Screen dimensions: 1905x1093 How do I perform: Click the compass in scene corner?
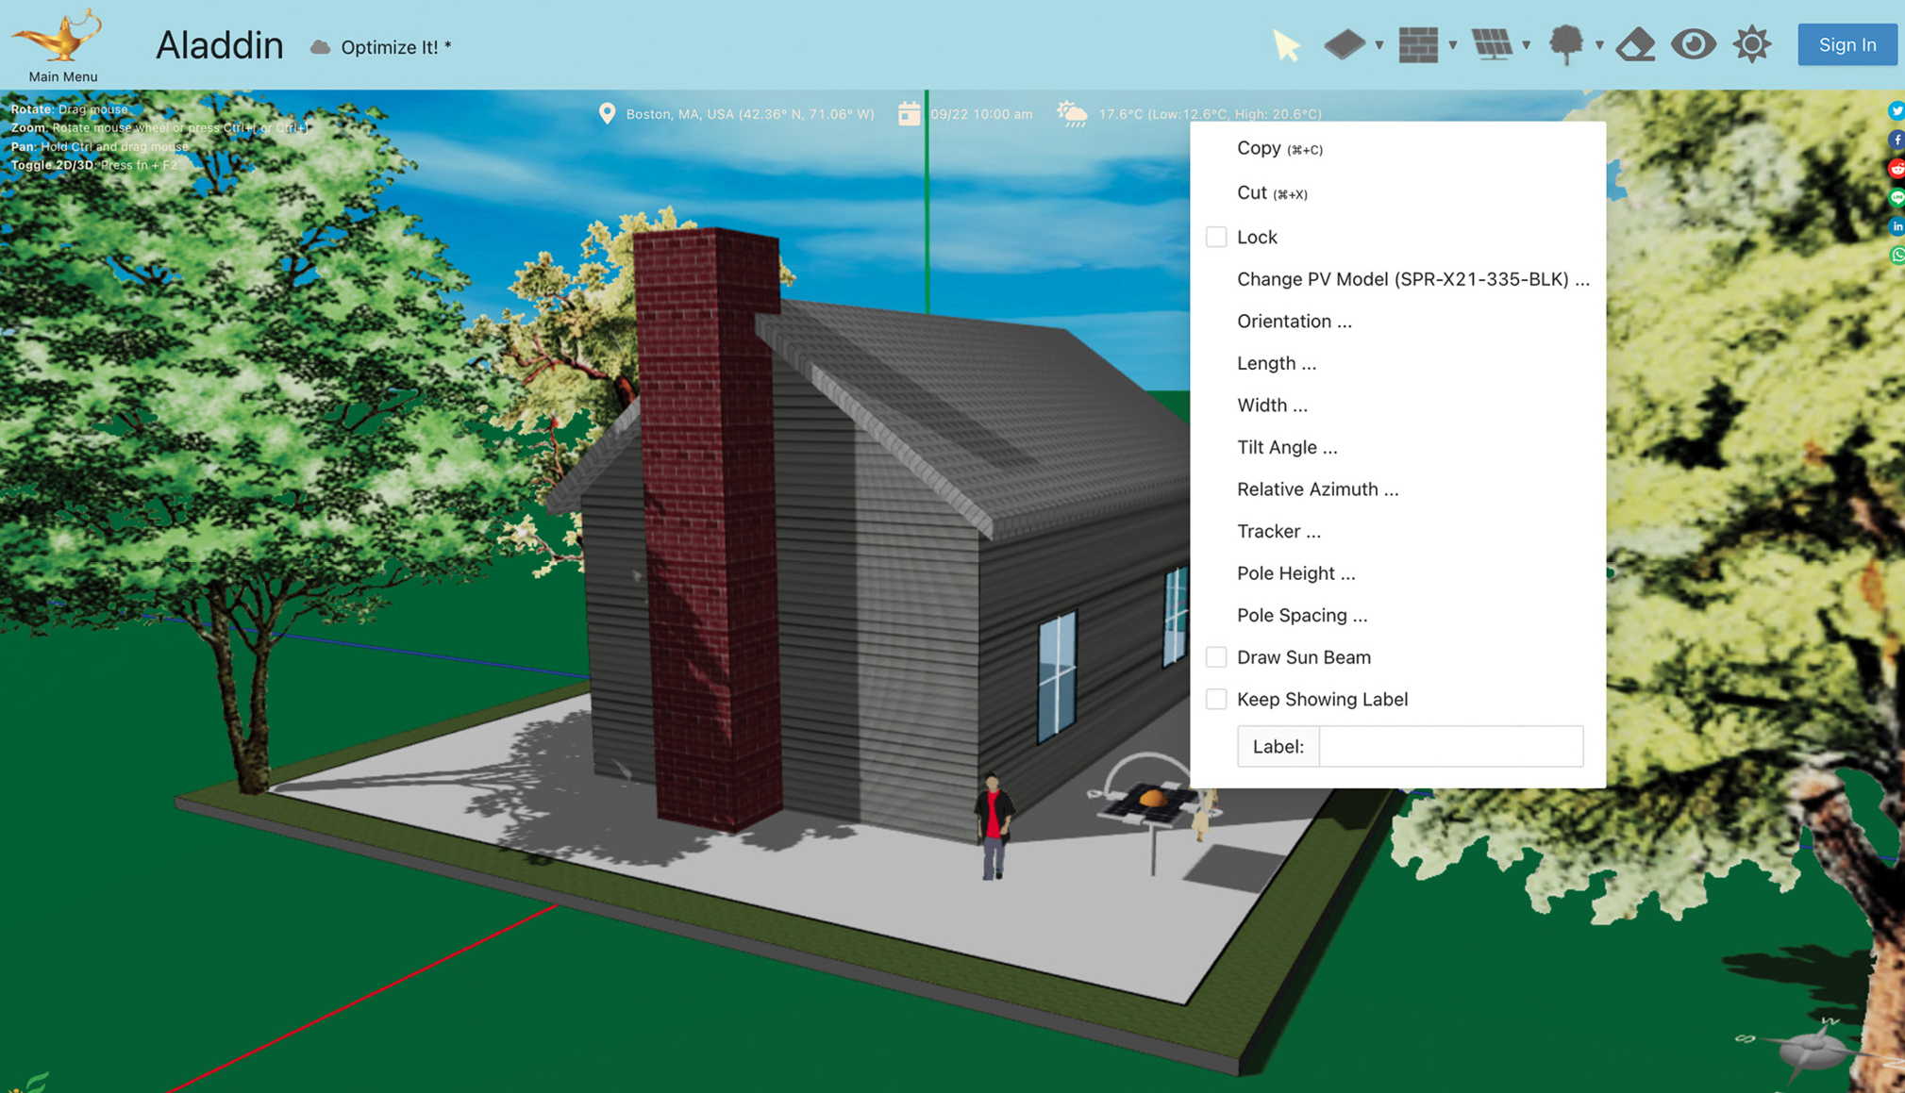(x=1812, y=1049)
